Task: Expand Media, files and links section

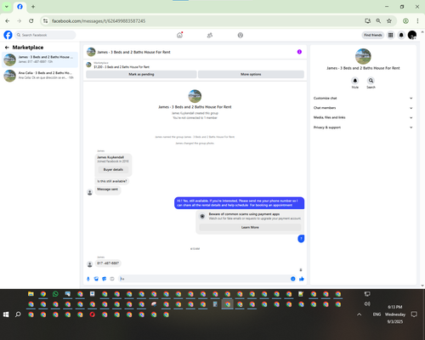Action: [363, 117]
